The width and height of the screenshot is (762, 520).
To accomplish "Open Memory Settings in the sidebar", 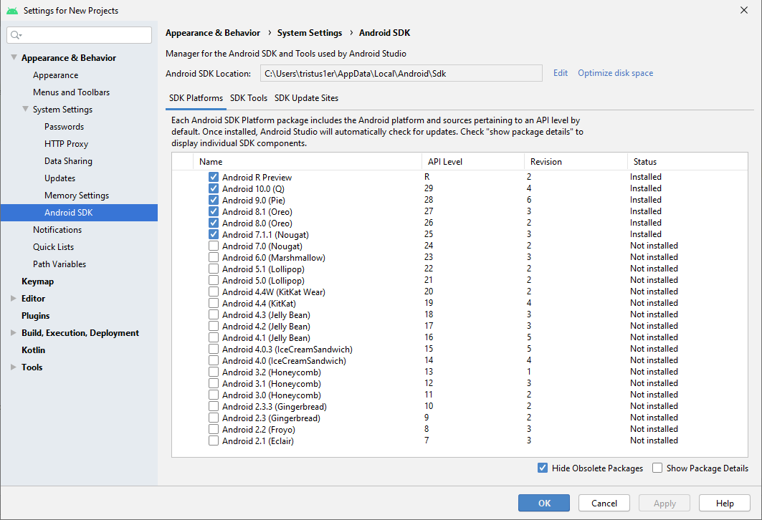I will click(77, 196).
